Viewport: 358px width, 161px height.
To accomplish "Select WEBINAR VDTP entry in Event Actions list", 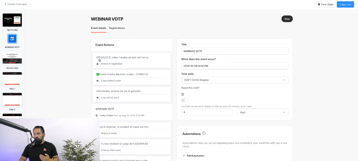I will coord(132,112).
